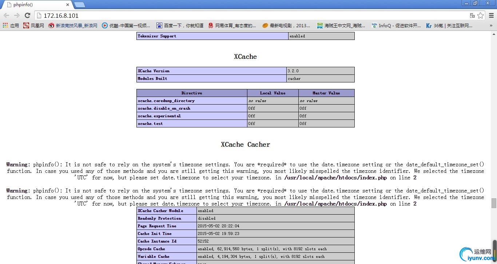Bookmark this page with the star icon

click(481, 16)
